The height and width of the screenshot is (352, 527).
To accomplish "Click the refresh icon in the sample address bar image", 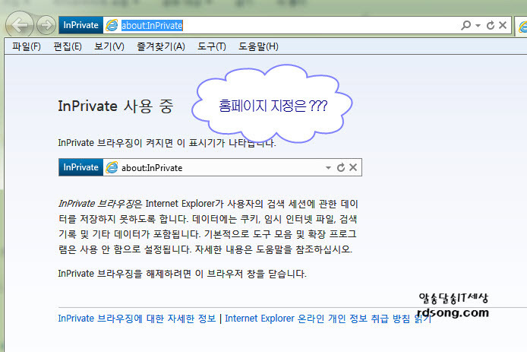I will coord(341,167).
